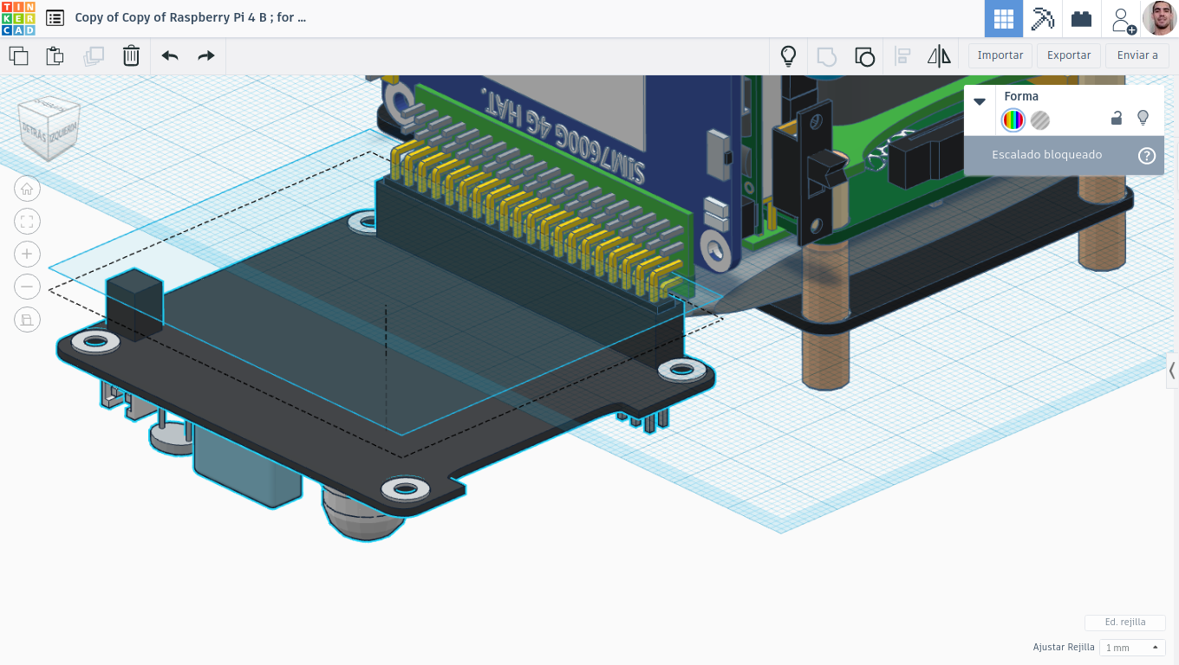This screenshot has height=665, width=1179.
Task: Click the Importar button
Action: (1000, 55)
